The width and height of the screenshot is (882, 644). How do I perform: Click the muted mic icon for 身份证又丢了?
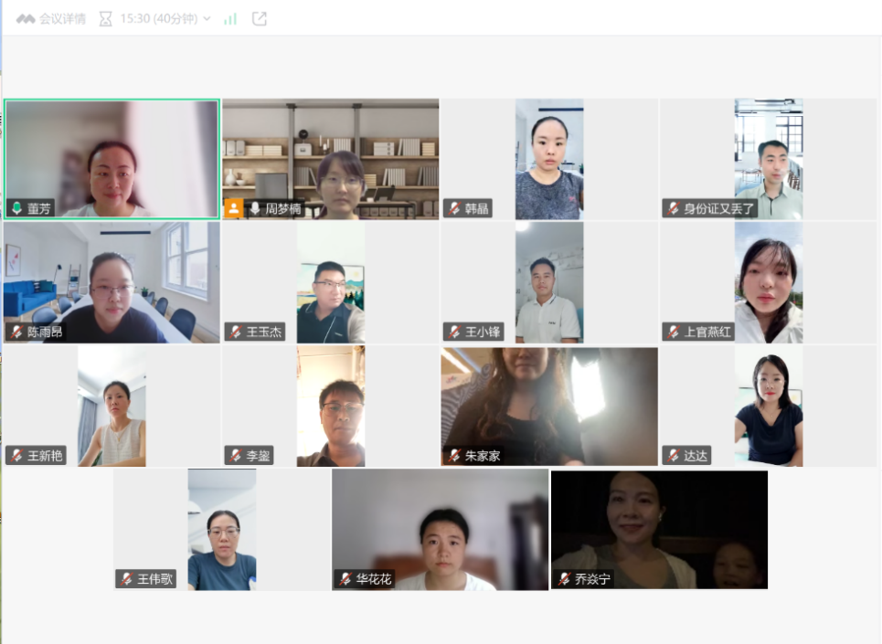(674, 208)
